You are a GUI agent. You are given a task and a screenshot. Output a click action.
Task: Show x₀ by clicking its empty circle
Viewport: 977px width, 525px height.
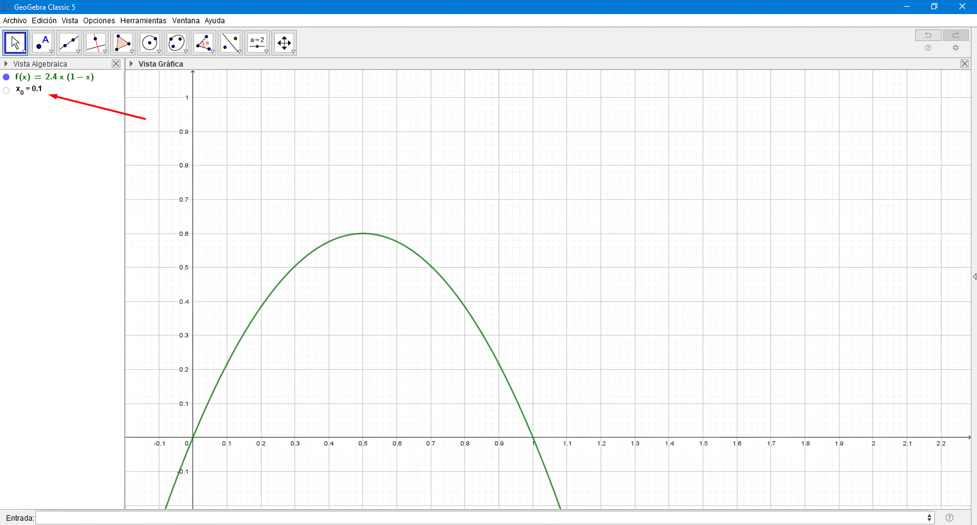click(6, 91)
